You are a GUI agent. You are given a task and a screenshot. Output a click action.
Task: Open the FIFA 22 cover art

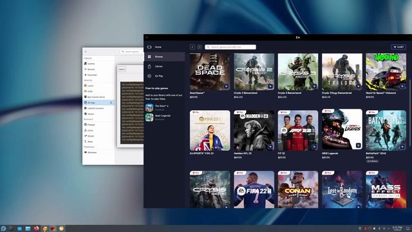[254, 189]
